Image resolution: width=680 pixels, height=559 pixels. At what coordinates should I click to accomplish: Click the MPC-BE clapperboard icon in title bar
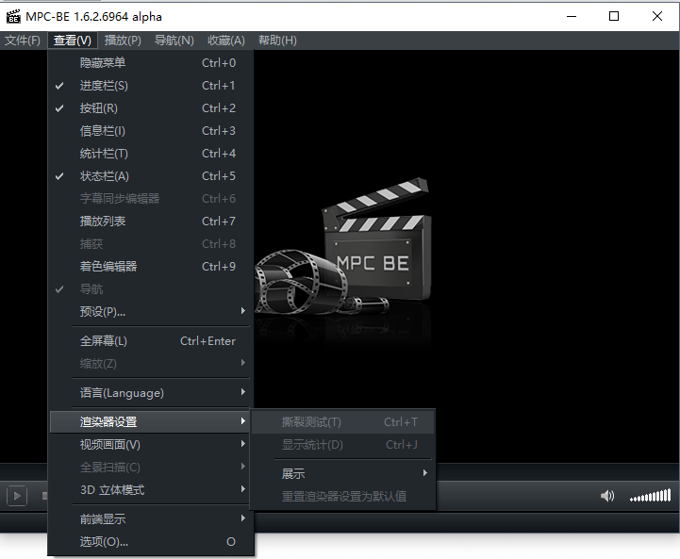pyautogui.click(x=13, y=16)
